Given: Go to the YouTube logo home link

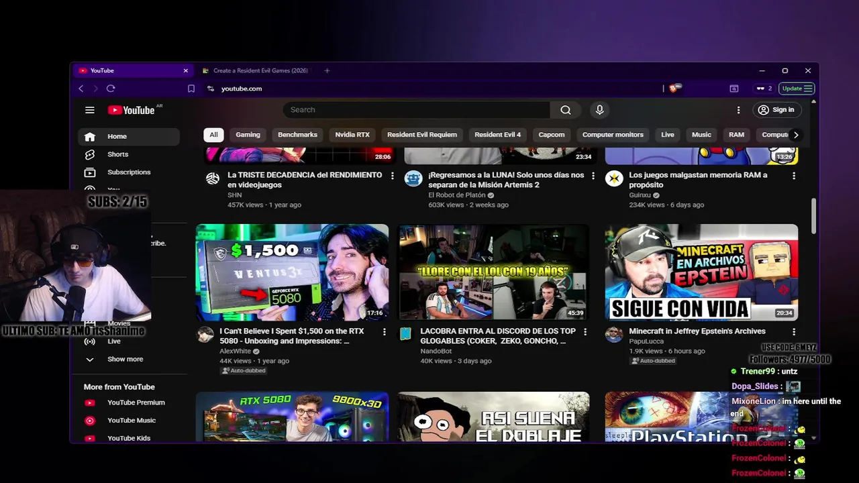Looking at the screenshot, I should click(132, 110).
